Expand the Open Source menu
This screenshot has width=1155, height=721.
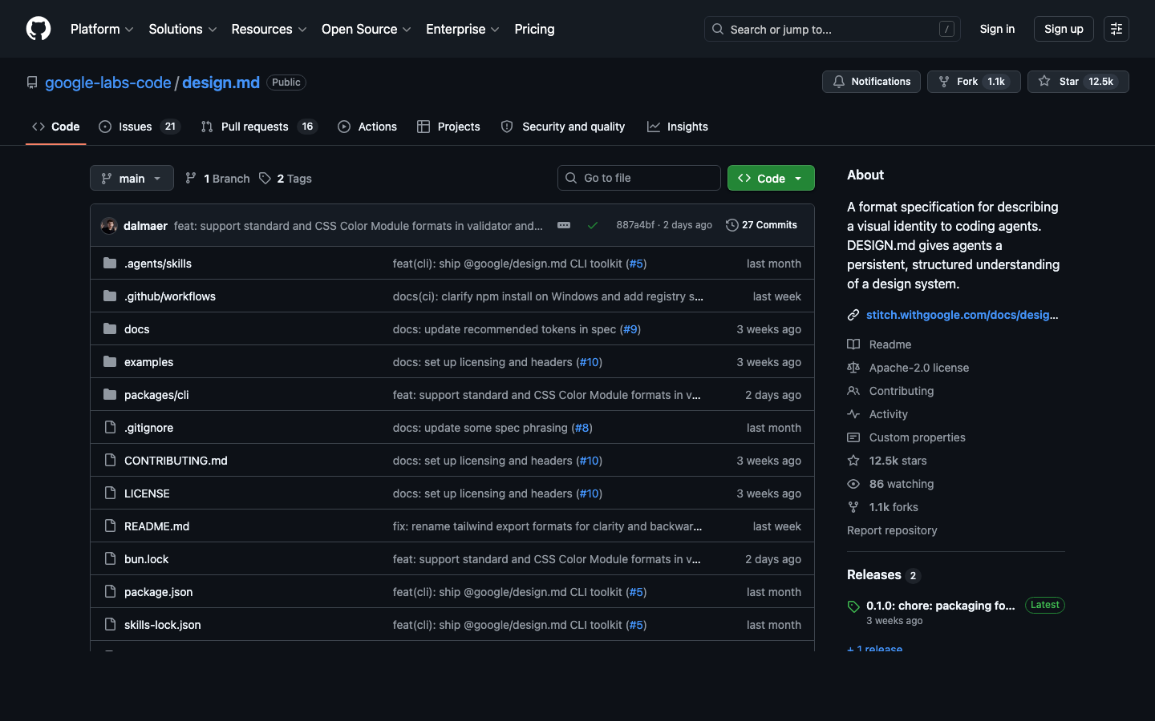point(367,29)
